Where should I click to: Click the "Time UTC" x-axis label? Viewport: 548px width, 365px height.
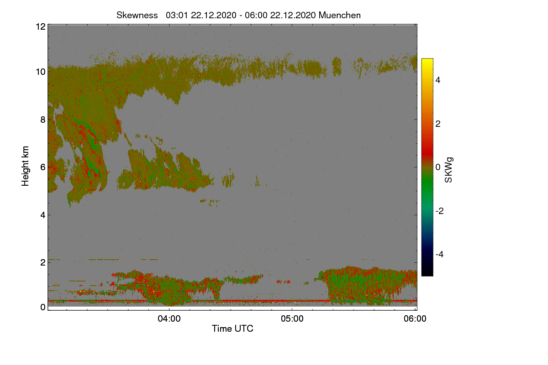[232, 328]
